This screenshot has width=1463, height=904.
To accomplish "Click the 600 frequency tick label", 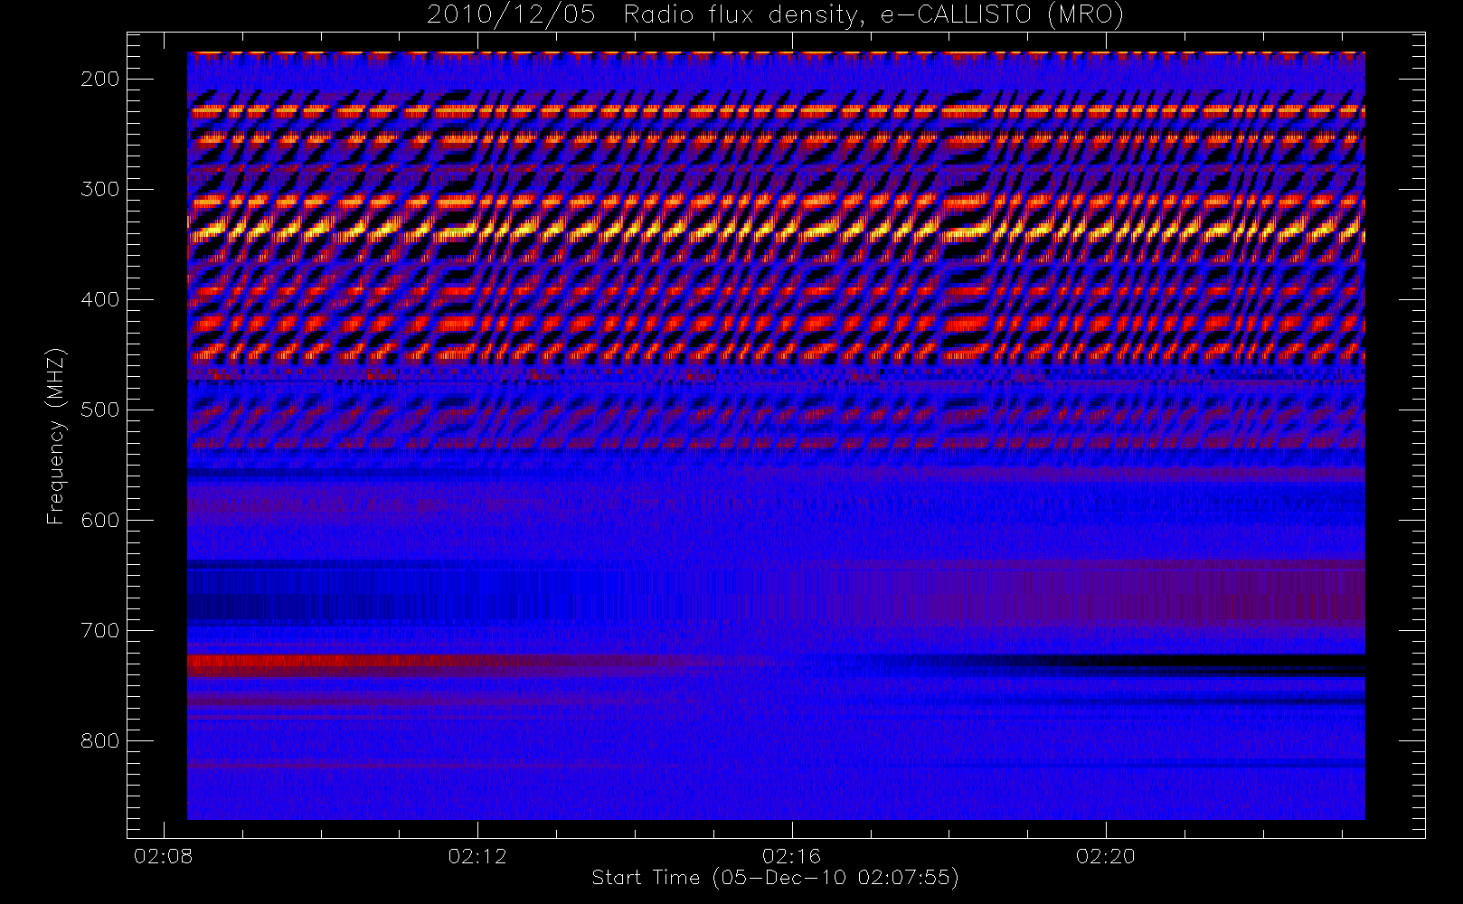I will pos(99,520).
